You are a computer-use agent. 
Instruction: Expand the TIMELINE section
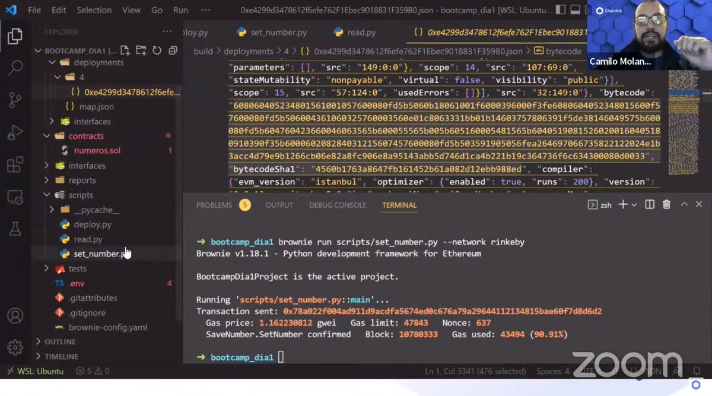[61, 356]
